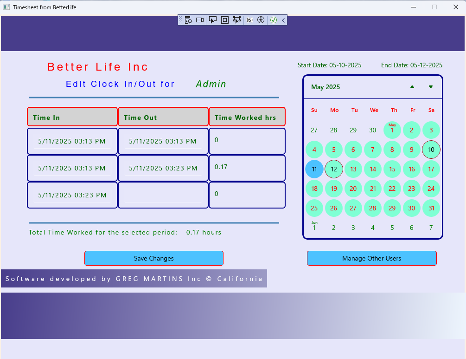
Task: Click the May 2025 calendar header
Action: 326,87
